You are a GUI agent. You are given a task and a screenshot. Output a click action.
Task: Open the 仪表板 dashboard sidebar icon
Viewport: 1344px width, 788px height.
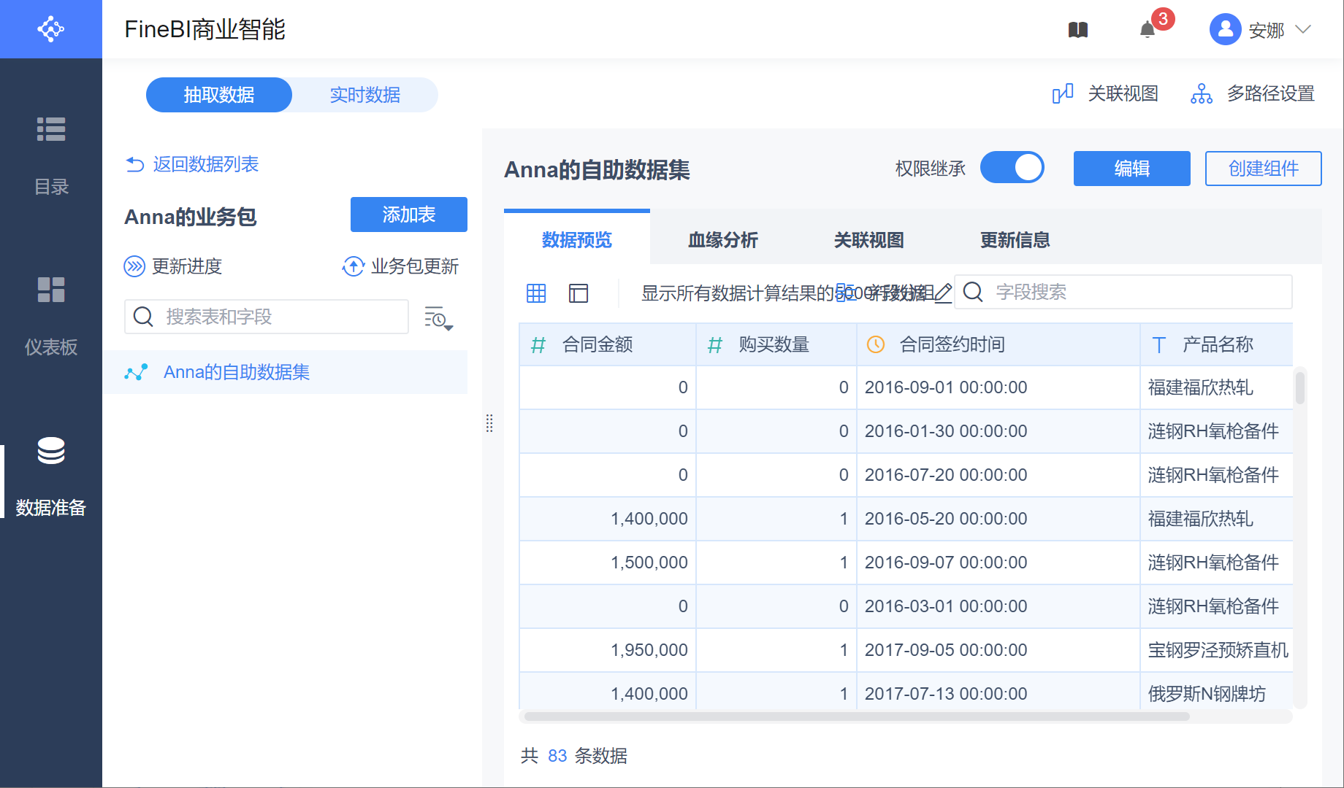point(51,290)
